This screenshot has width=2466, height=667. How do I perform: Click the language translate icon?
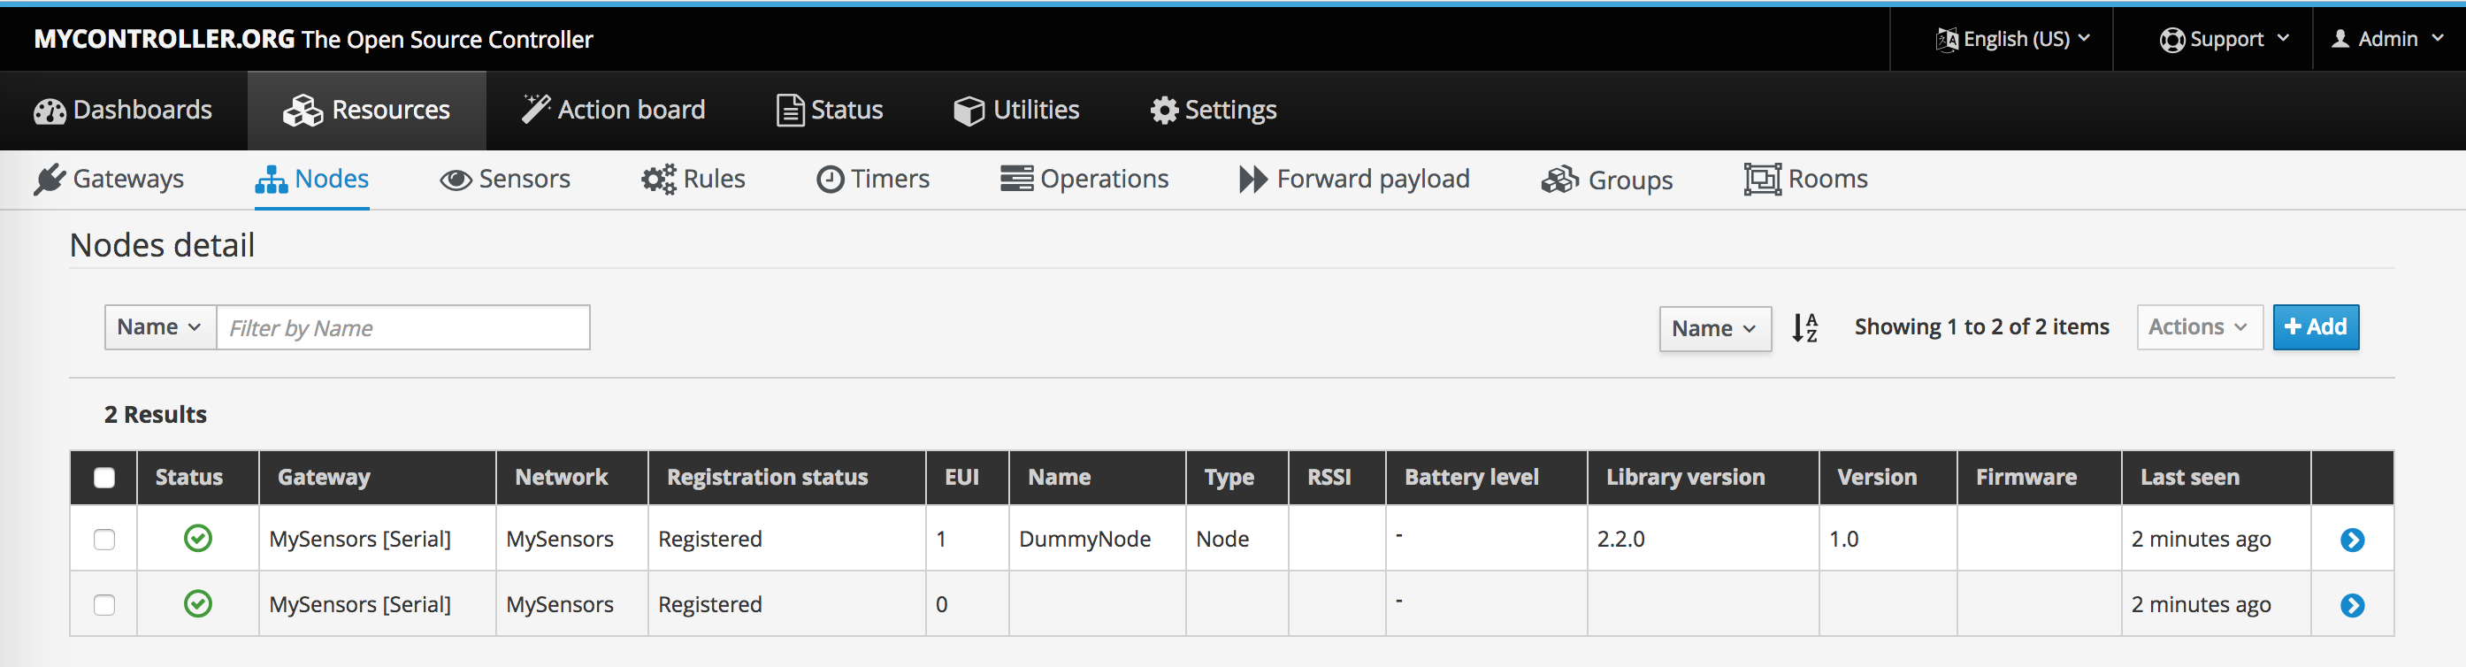1946,40
